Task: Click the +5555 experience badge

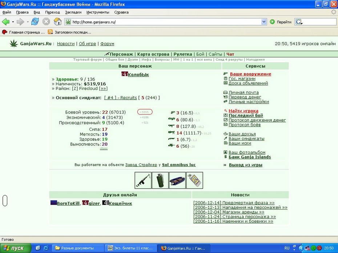Action: tap(145, 112)
